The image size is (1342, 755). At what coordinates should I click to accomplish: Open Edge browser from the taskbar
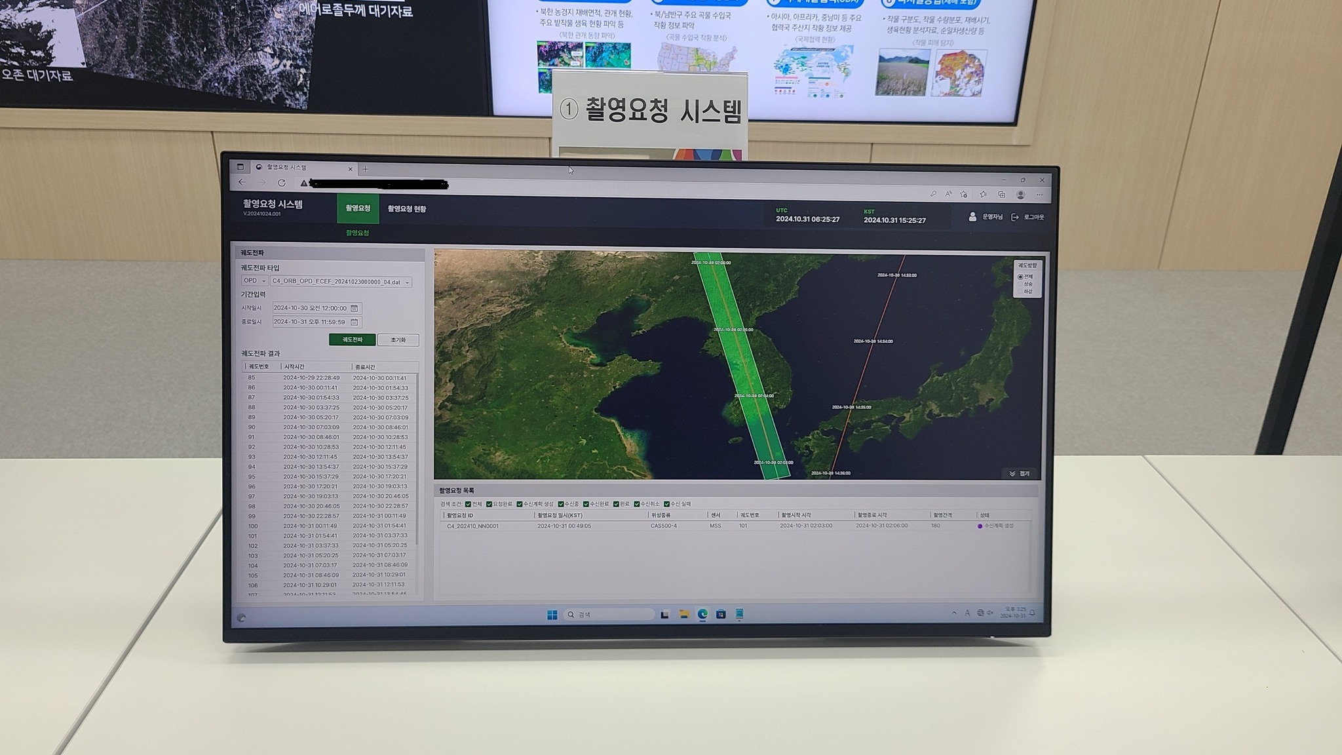click(702, 614)
